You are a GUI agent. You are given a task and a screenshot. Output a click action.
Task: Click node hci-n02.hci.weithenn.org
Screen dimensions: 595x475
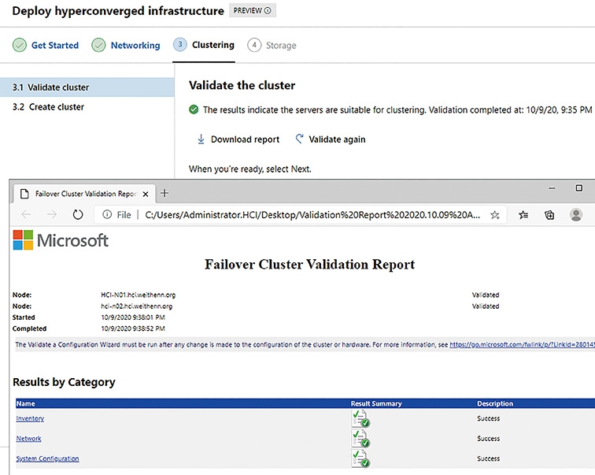137,306
